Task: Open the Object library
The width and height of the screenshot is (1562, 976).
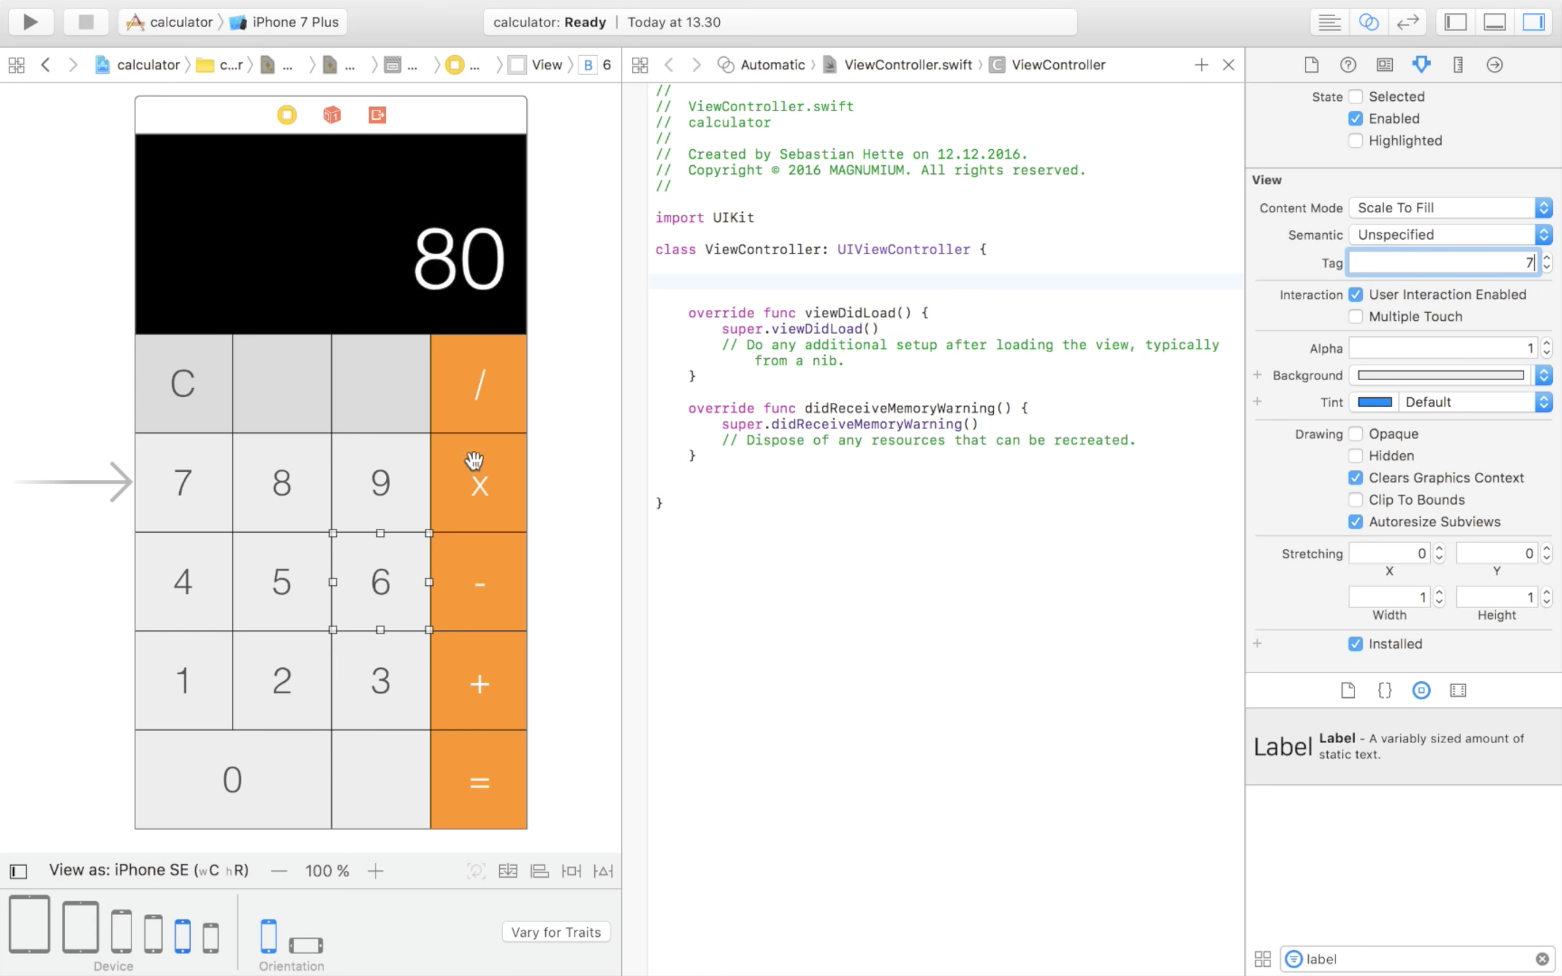Action: 1421,690
